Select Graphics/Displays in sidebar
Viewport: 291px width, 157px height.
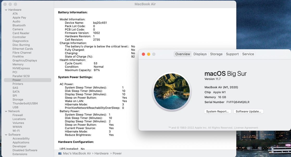[x=25, y=60]
